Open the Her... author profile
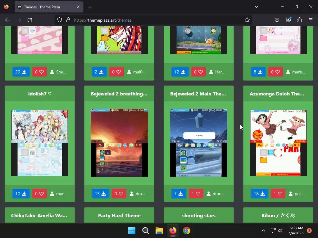This screenshot has height=238, width=318. pyautogui.click(x=217, y=72)
